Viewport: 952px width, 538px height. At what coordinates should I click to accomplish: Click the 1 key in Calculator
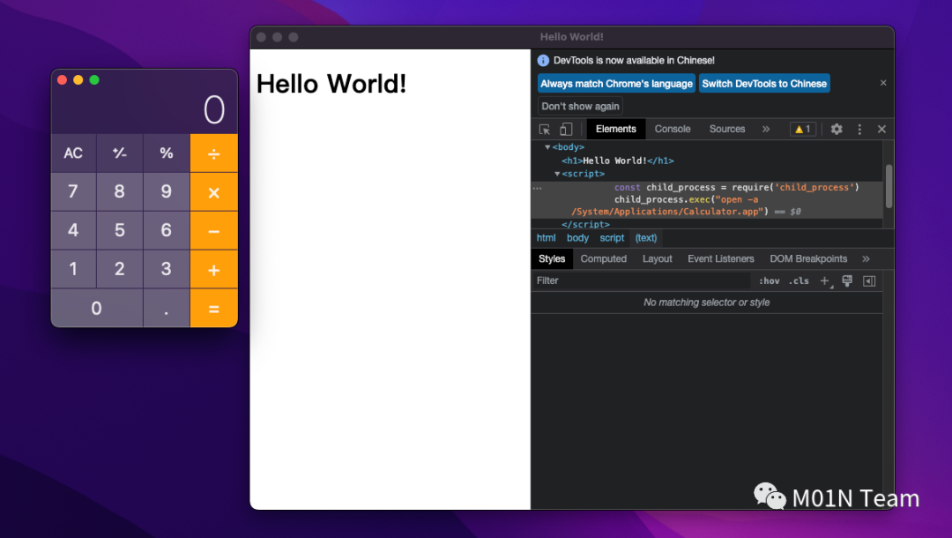click(x=73, y=269)
